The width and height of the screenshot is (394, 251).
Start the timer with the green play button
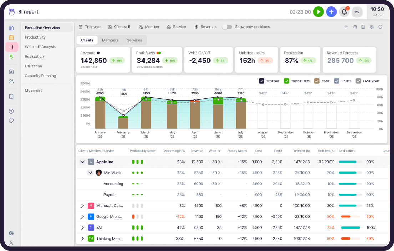click(x=318, y=12)
